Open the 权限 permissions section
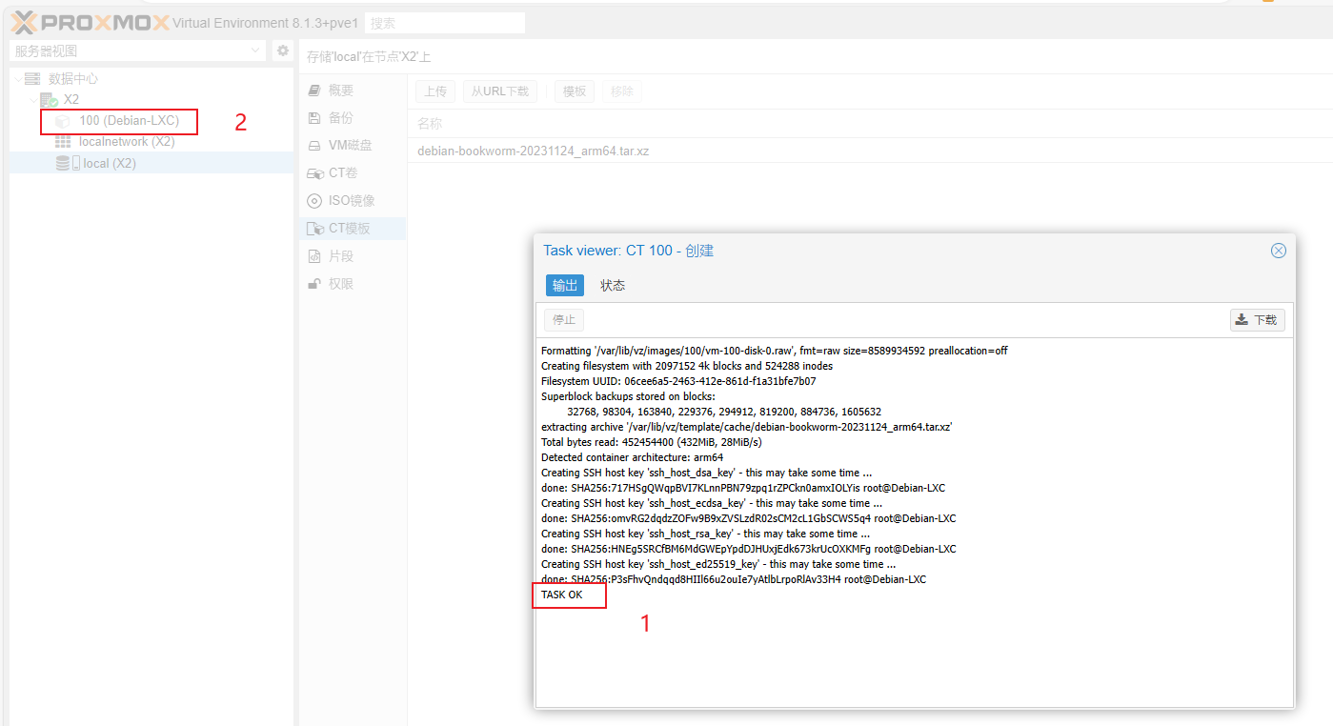Viewport: 1333px width, 726px height. click(340, 284)
